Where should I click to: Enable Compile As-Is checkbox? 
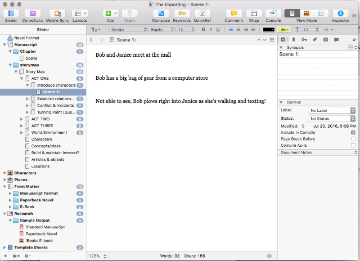[x=353, y=145]
